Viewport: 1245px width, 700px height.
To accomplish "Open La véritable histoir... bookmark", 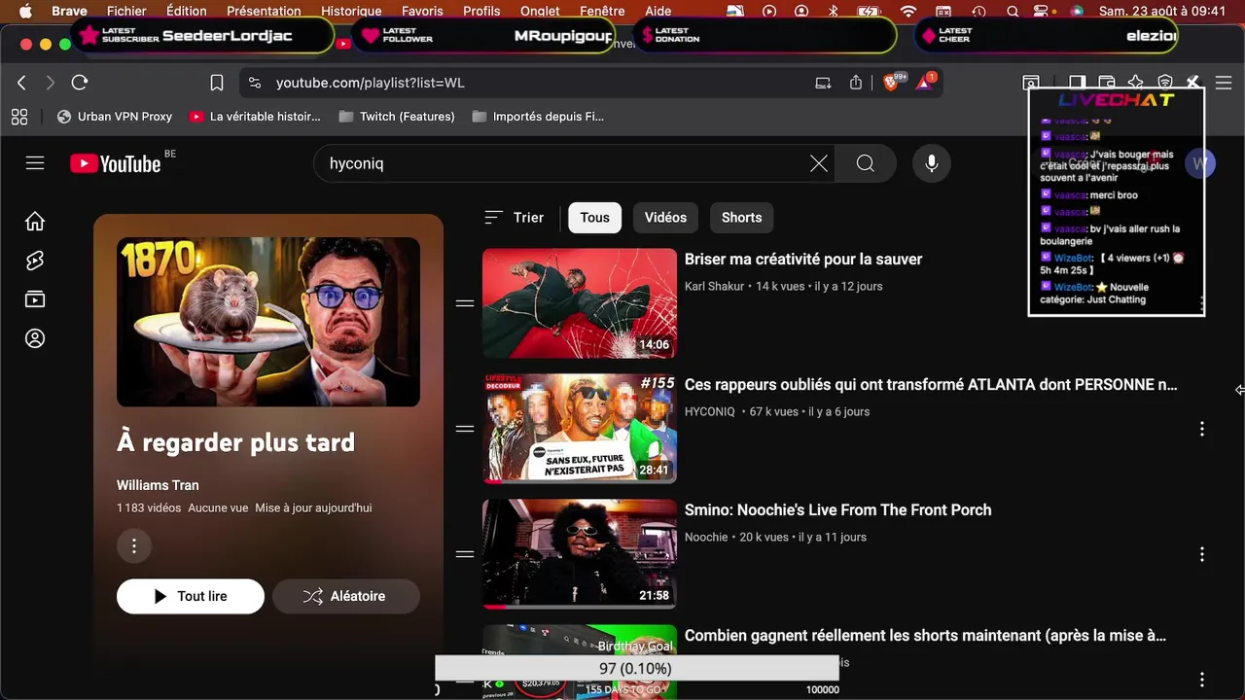I will [255, 117].
